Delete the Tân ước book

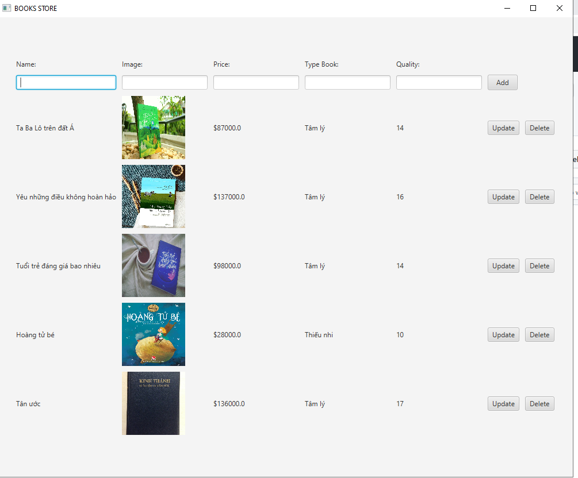click(539, 403)
